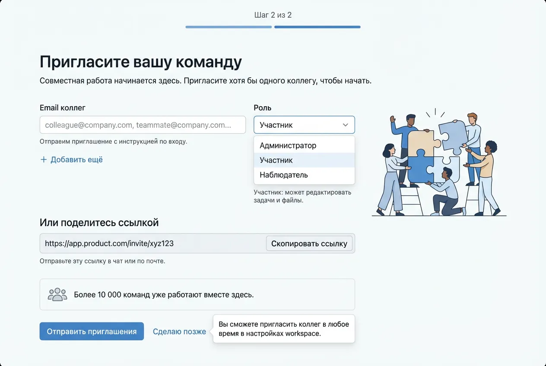The height and width of the screenshot is (366, 546).
Task: Click the second progress step bar
Action: 317,27
